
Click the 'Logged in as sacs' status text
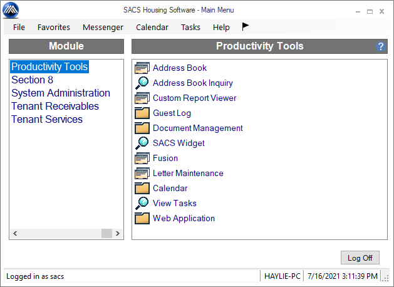35,276
